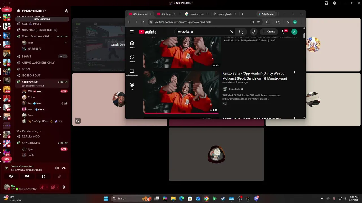Click user ignei with LIVE badge
The width and height of the screenshot is (362, 203).
(45, 149)
